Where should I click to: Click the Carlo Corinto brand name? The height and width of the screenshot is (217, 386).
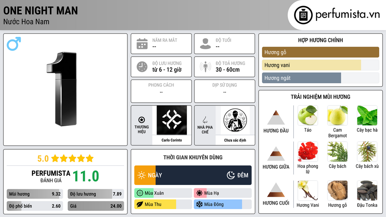click(x=172, y=140)
